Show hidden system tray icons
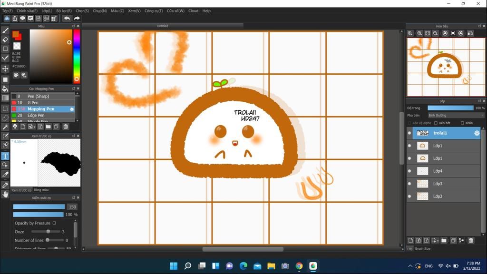The height and width of the screenshot is (274, 487). pos(410,266)
